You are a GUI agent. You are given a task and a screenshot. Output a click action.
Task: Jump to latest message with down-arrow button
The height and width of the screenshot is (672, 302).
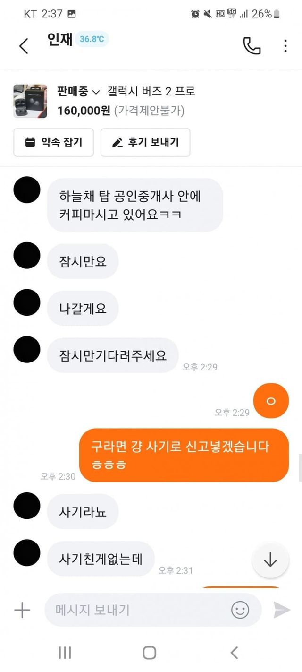tap(270, 560)
